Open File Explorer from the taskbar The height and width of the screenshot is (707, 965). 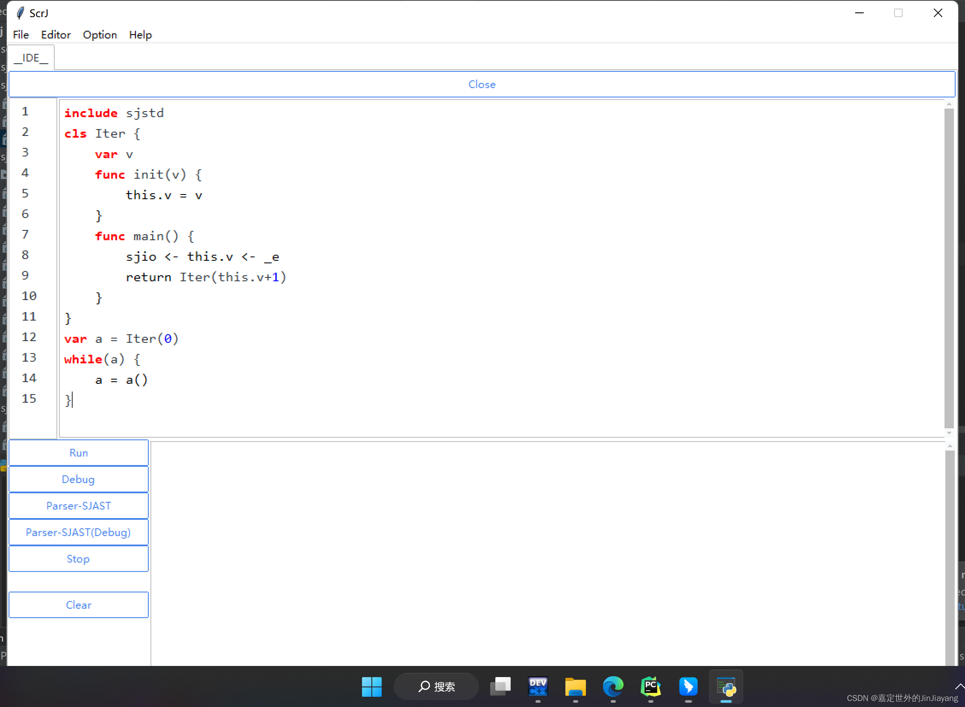pos(575,686)
